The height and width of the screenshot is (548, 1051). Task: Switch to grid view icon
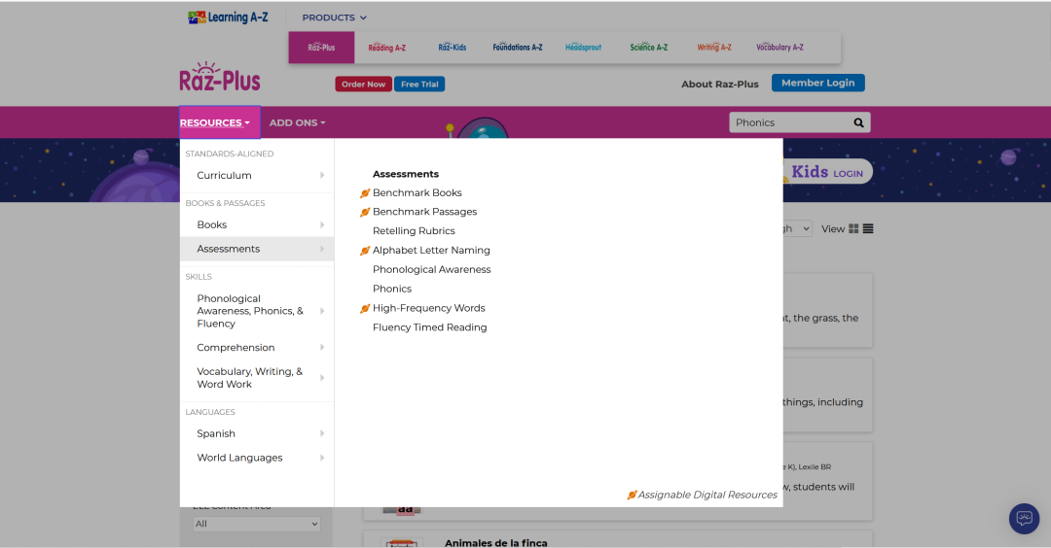(853, 229)
